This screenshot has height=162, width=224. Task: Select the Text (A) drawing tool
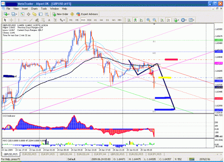[x=49, y=20]
